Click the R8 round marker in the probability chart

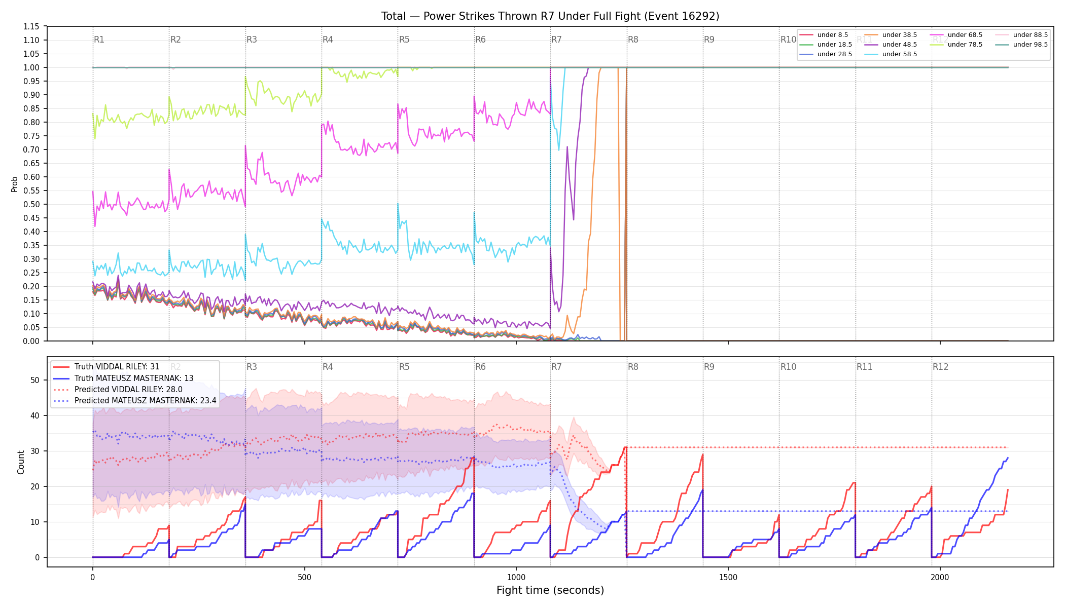click(633, 40)
